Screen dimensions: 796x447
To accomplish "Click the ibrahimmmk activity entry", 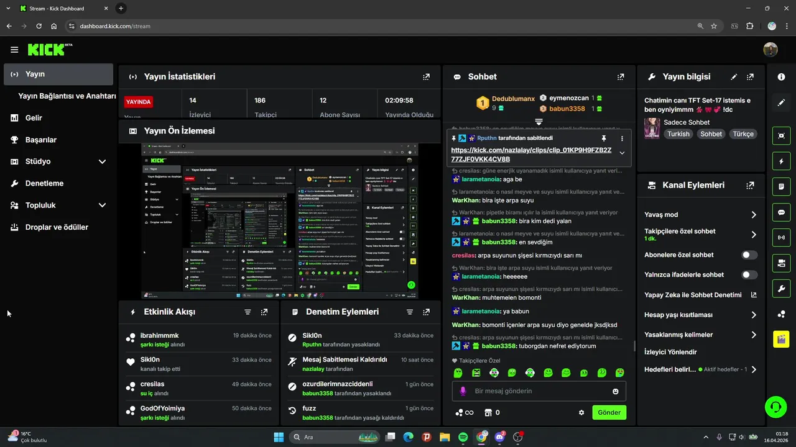I will point(198,340).
